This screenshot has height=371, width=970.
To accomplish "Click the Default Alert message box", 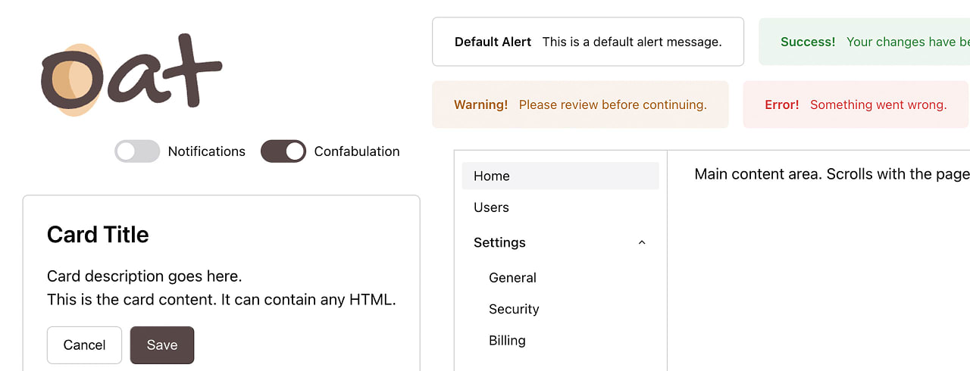I will [587, 42].
